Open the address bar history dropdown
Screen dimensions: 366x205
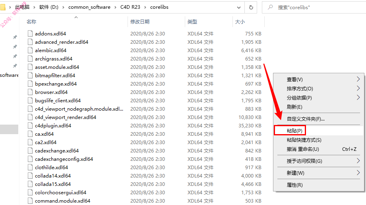click(239, 7)
